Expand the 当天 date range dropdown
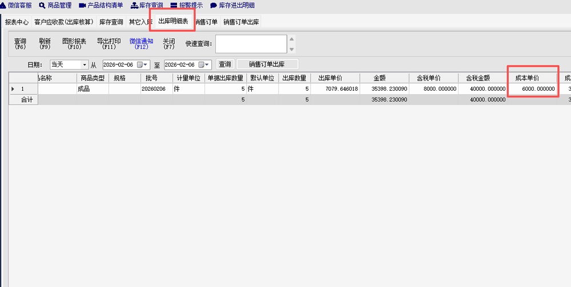Screen dimensions: 571x287 (85, 65)
